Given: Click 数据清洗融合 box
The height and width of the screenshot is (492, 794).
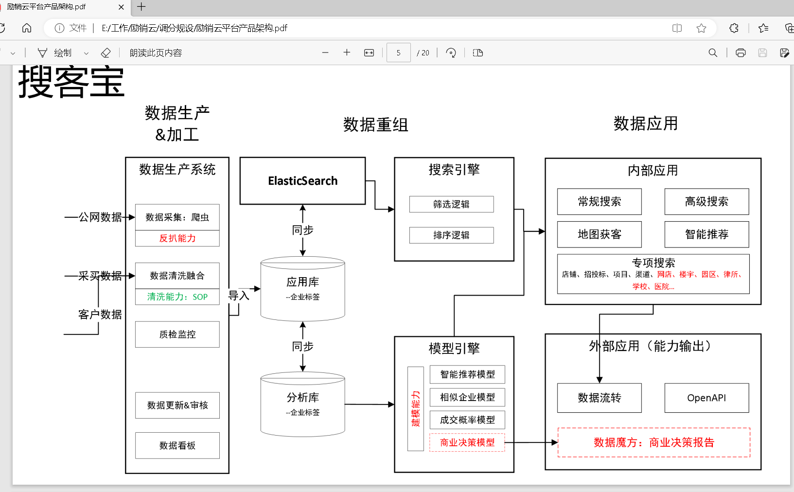Looking at the screenshot, I should [177, 276].
